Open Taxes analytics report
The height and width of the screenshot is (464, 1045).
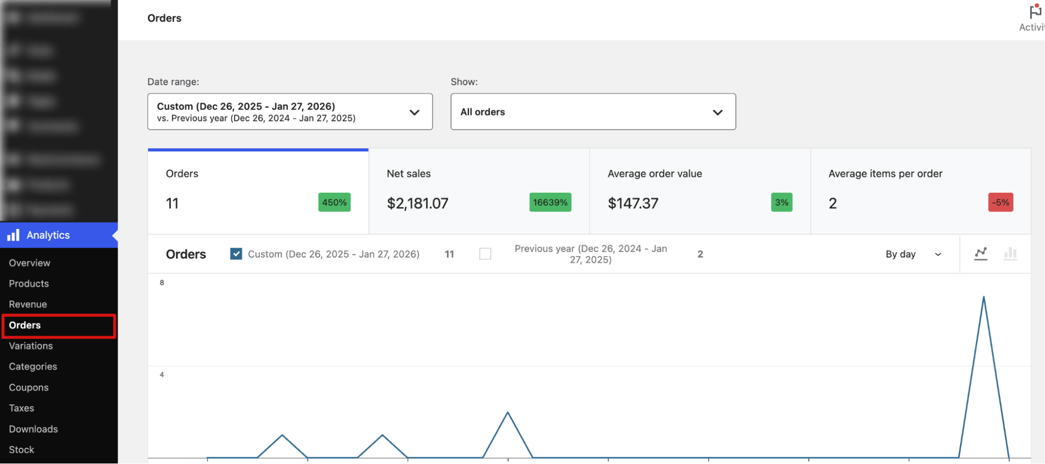[21, 408]
